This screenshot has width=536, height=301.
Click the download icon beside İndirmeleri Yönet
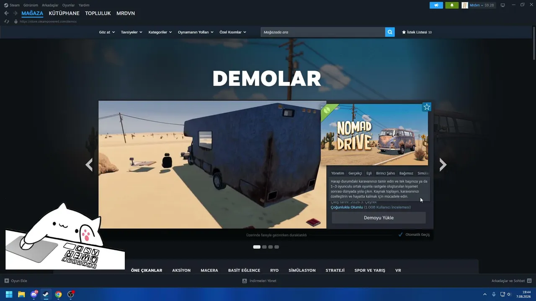(245, 281)
